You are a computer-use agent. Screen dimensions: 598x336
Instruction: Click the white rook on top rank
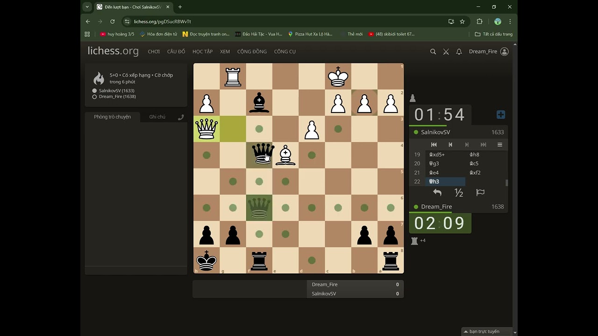[x=233, y=77]
